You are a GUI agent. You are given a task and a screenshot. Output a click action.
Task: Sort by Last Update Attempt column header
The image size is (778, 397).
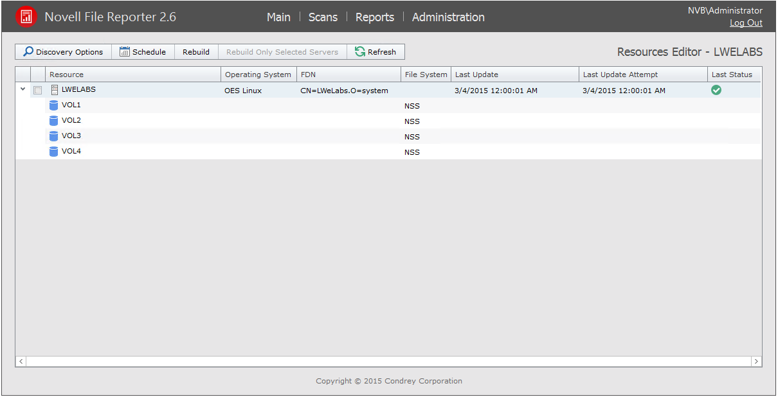tap(643, 75)
